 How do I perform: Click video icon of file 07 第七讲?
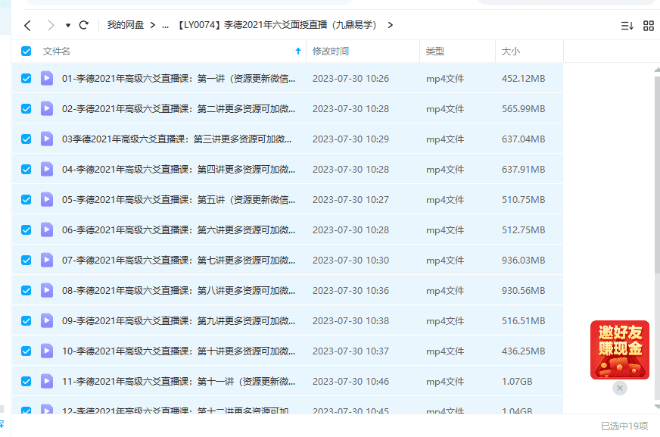tap(47, 260)
